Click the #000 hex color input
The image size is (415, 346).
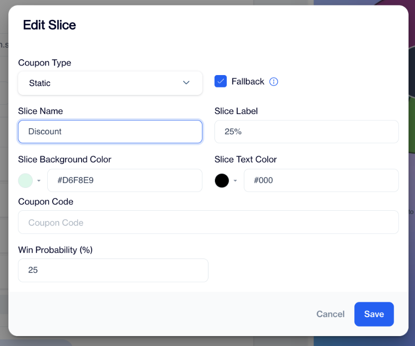[x=321, y=180]
